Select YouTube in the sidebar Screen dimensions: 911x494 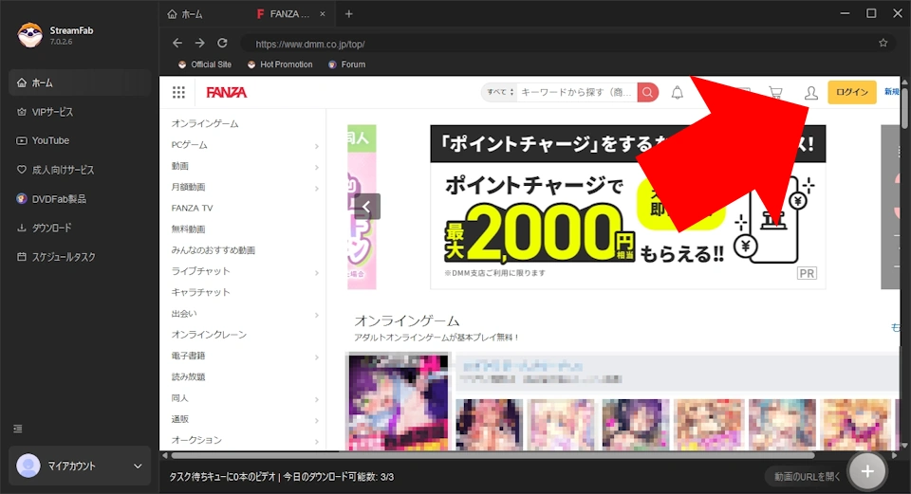pyautogui.click(x=80, y=140)
